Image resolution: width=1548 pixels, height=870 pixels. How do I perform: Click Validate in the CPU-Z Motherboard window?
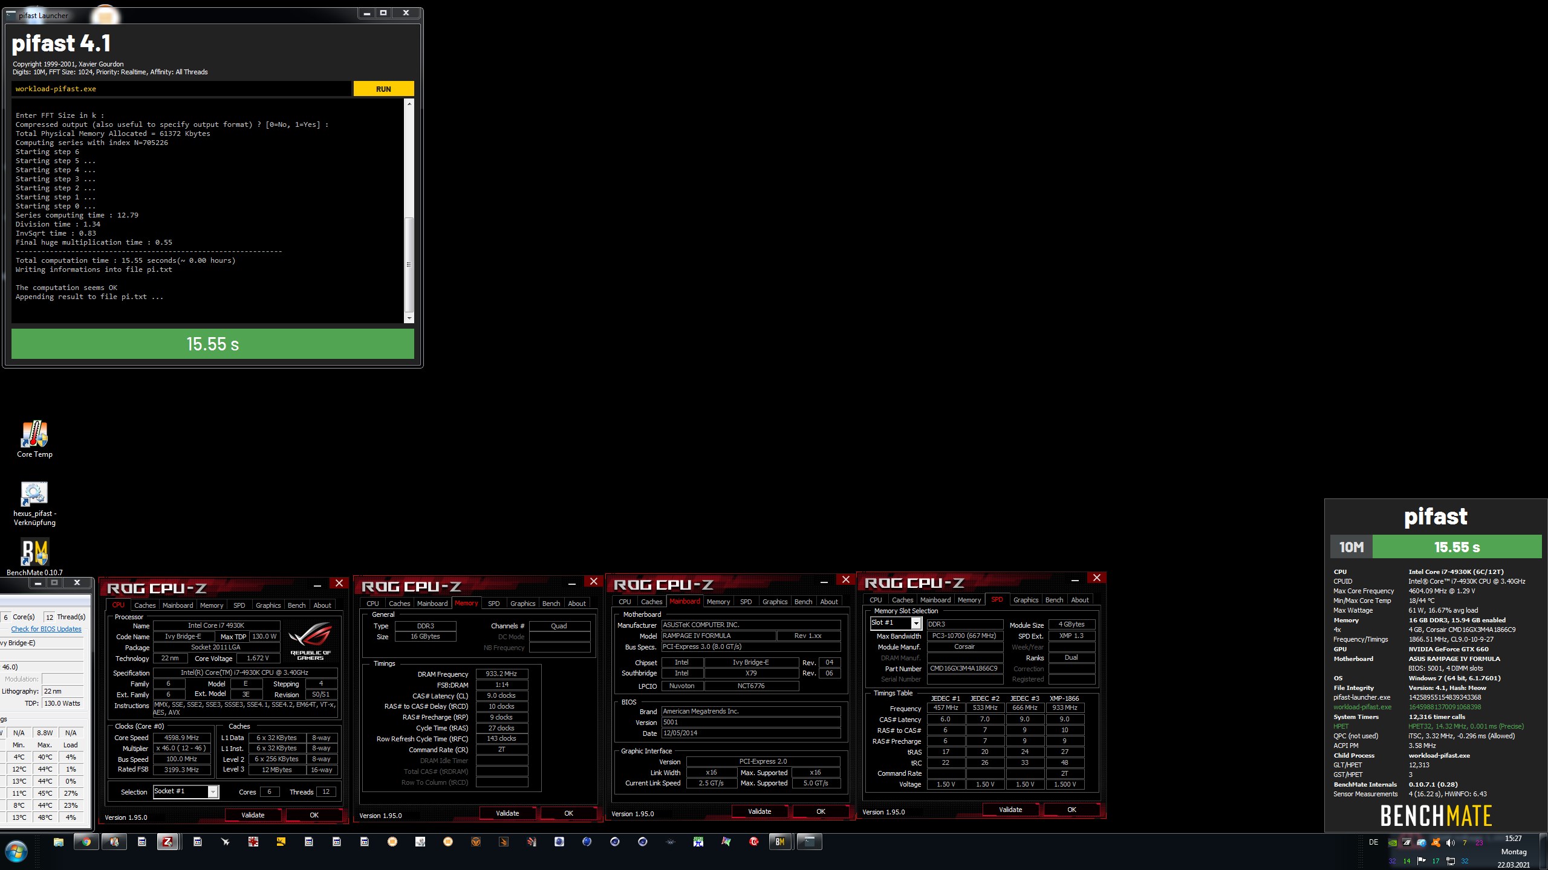click(x=759, y=811)
